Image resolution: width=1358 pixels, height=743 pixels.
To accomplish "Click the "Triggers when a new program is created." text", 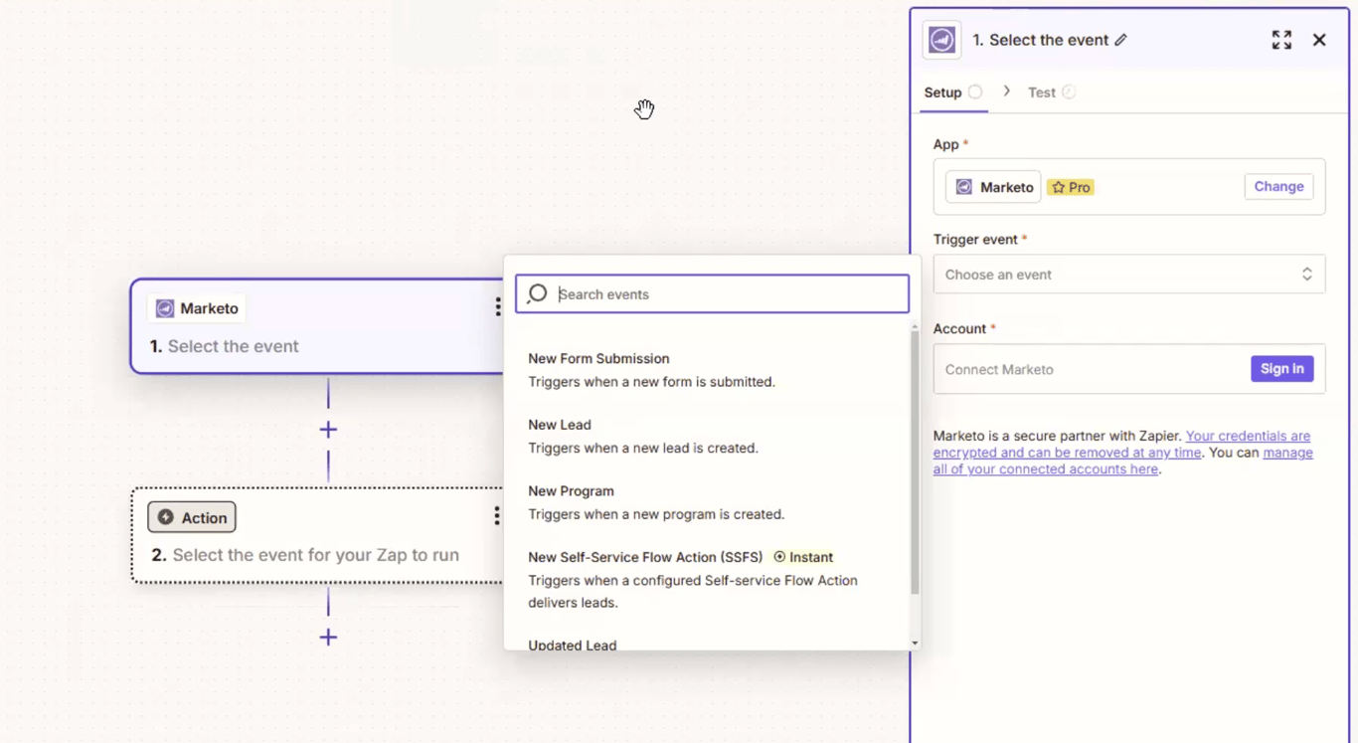I will (x=656, y=514).
